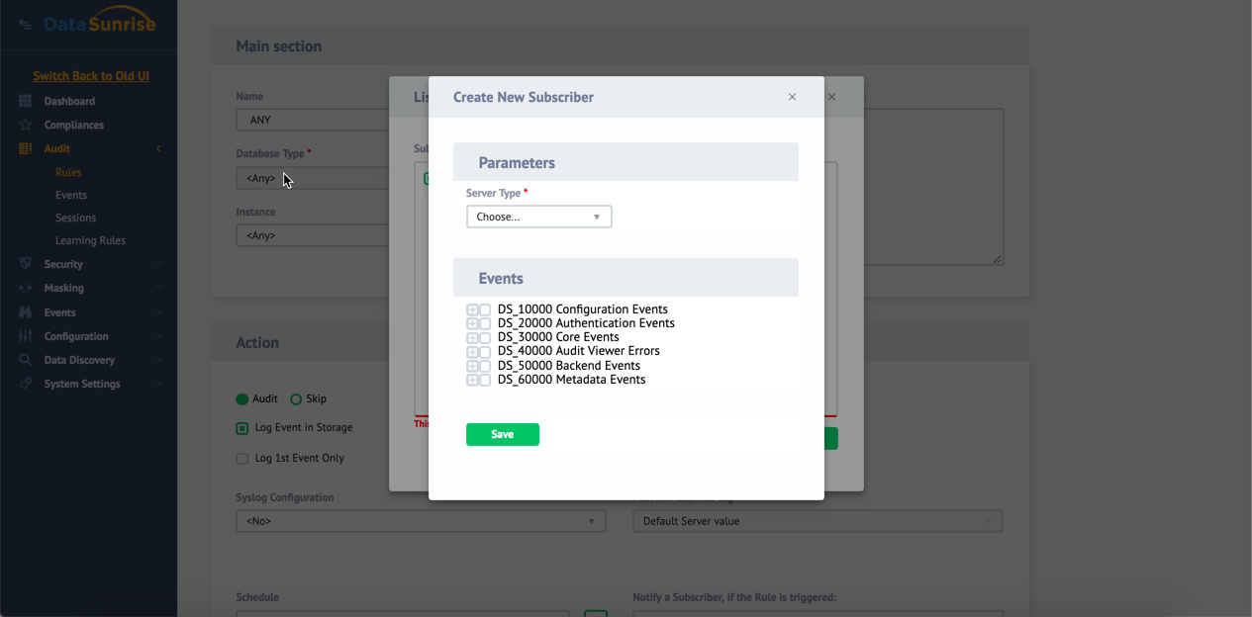The width and height of the screenshot is (1252, 617).
Task: Click the Configuration sliders icon
Action: click(26, 336)
